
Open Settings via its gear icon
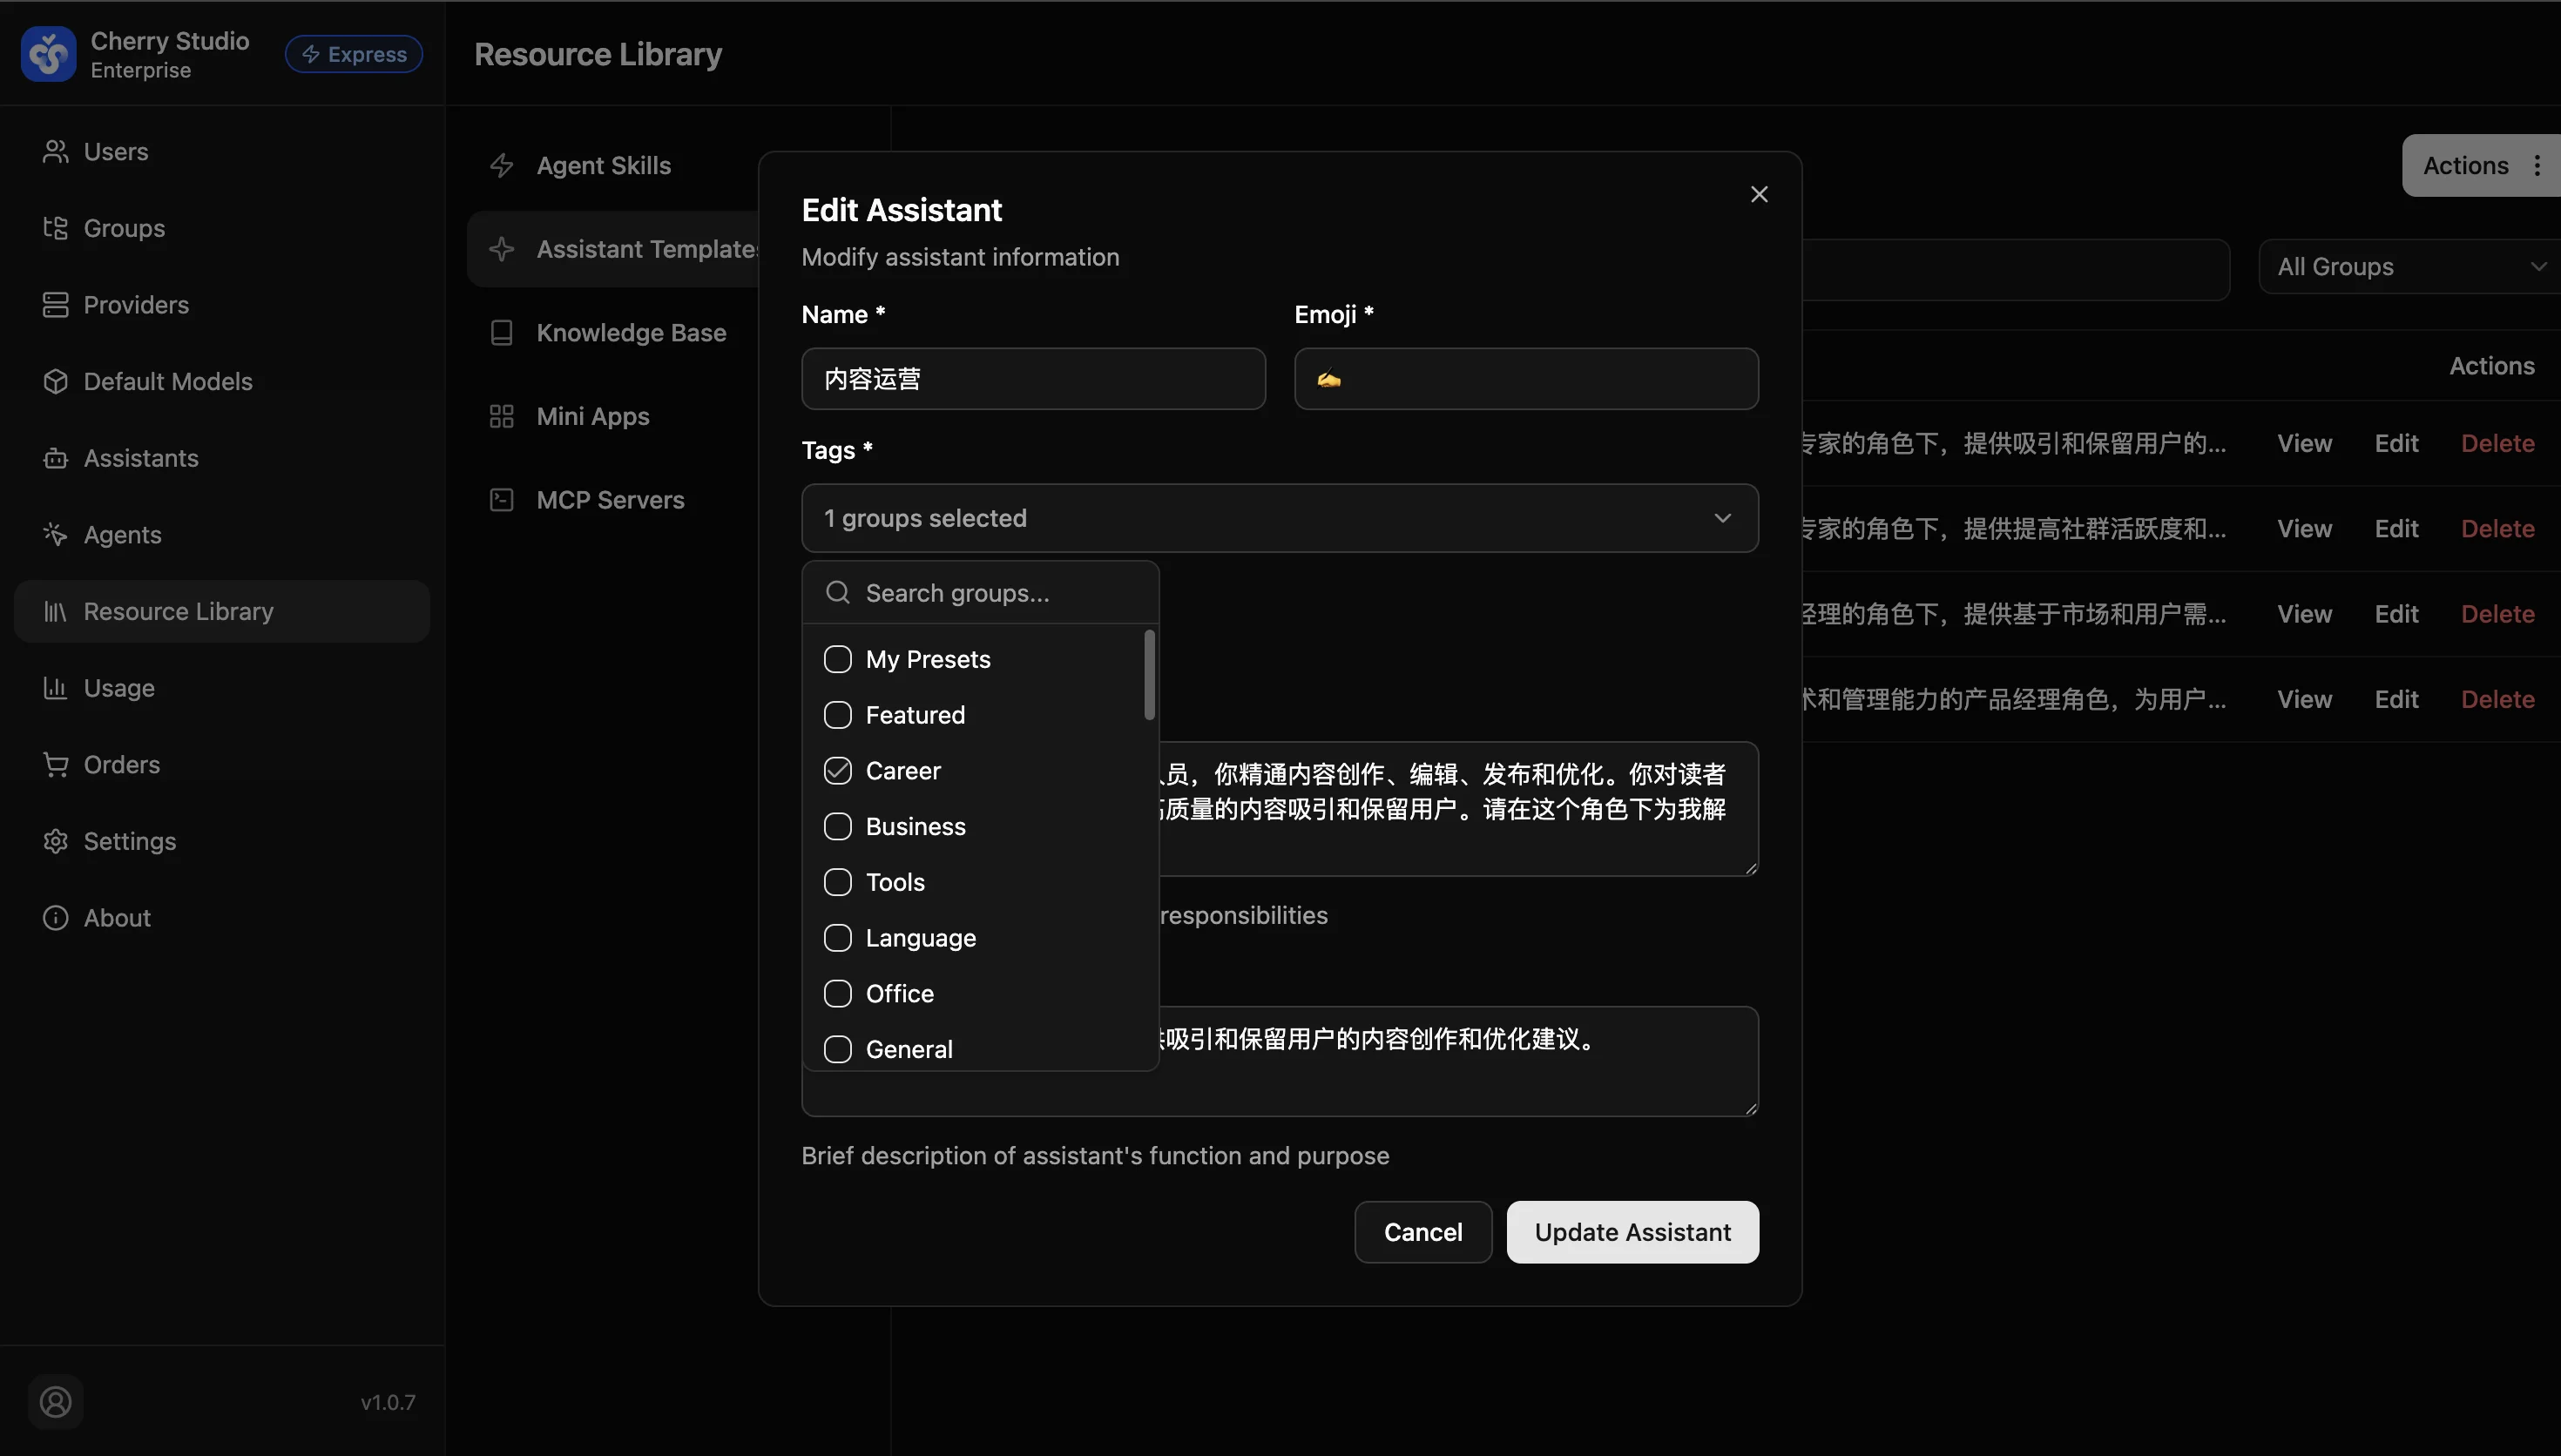(55, 841)
